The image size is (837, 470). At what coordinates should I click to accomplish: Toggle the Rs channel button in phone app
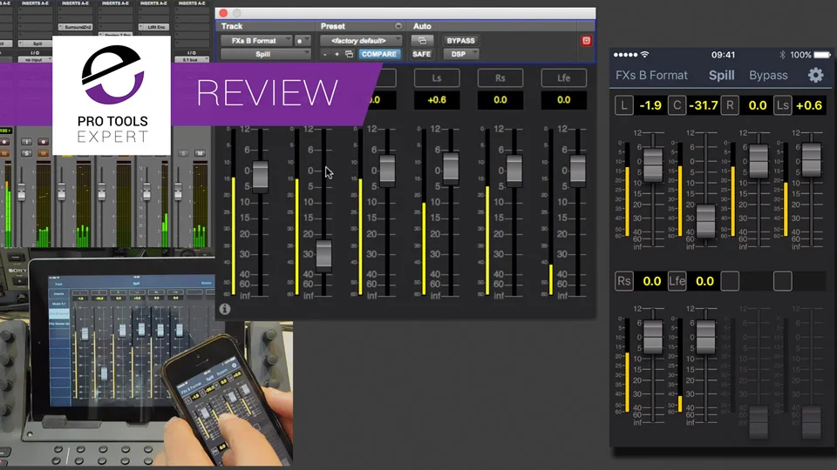(x=623, y=281)
